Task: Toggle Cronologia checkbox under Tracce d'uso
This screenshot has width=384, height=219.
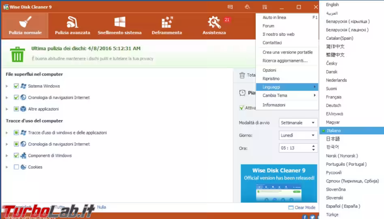Action: 16,144
